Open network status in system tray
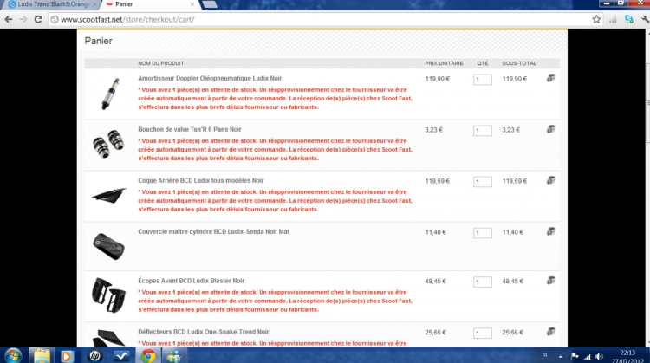The height and width of the screenshot is (363, 650). pyautogui.click(x=588, y=357)
